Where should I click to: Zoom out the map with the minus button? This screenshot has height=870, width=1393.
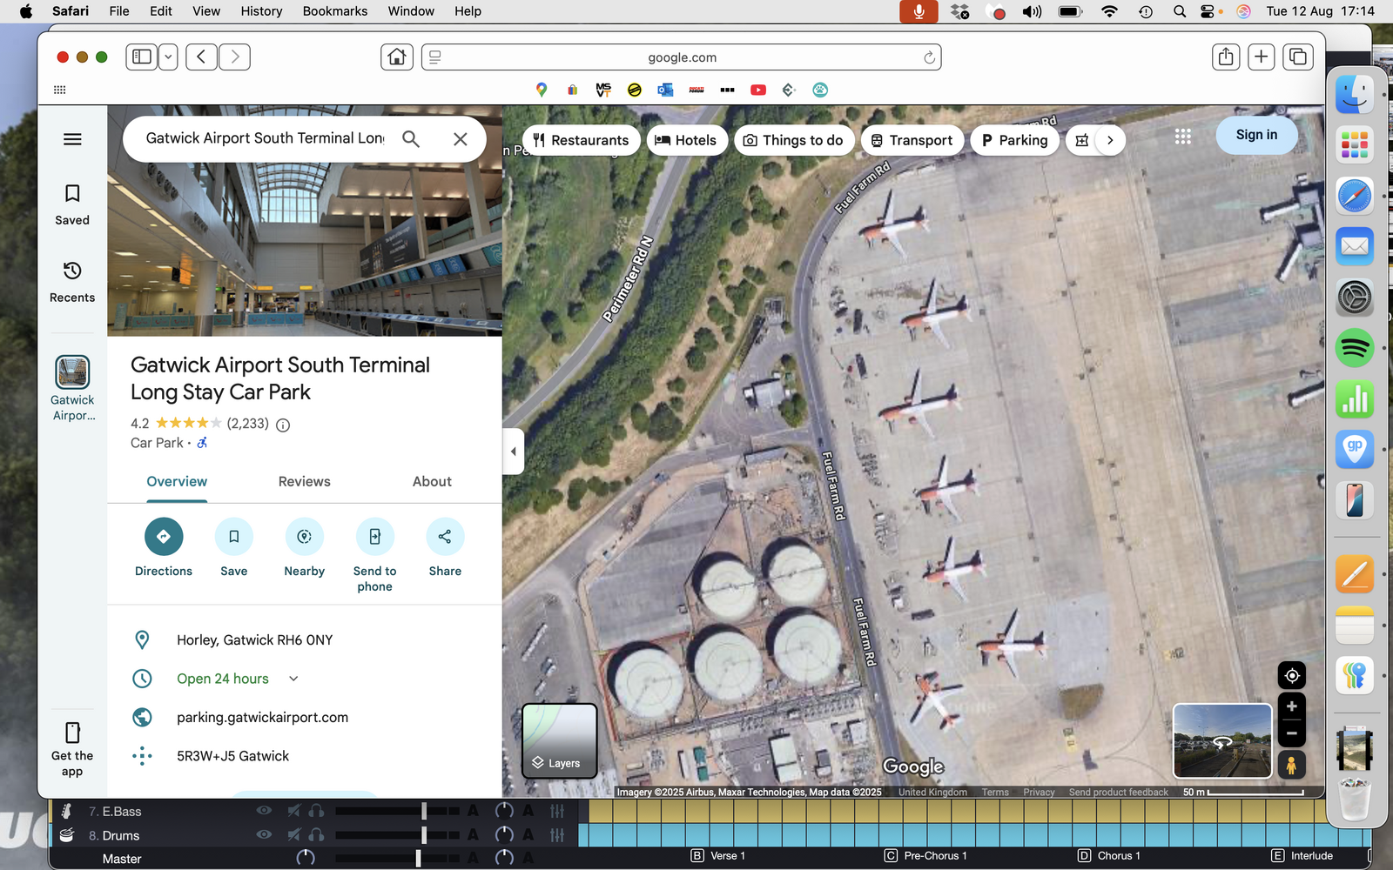pos(1292,733)
